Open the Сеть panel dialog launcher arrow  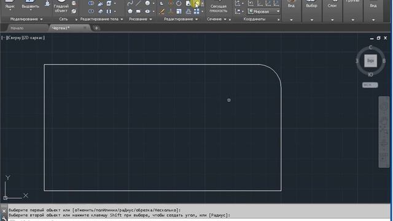76,19
